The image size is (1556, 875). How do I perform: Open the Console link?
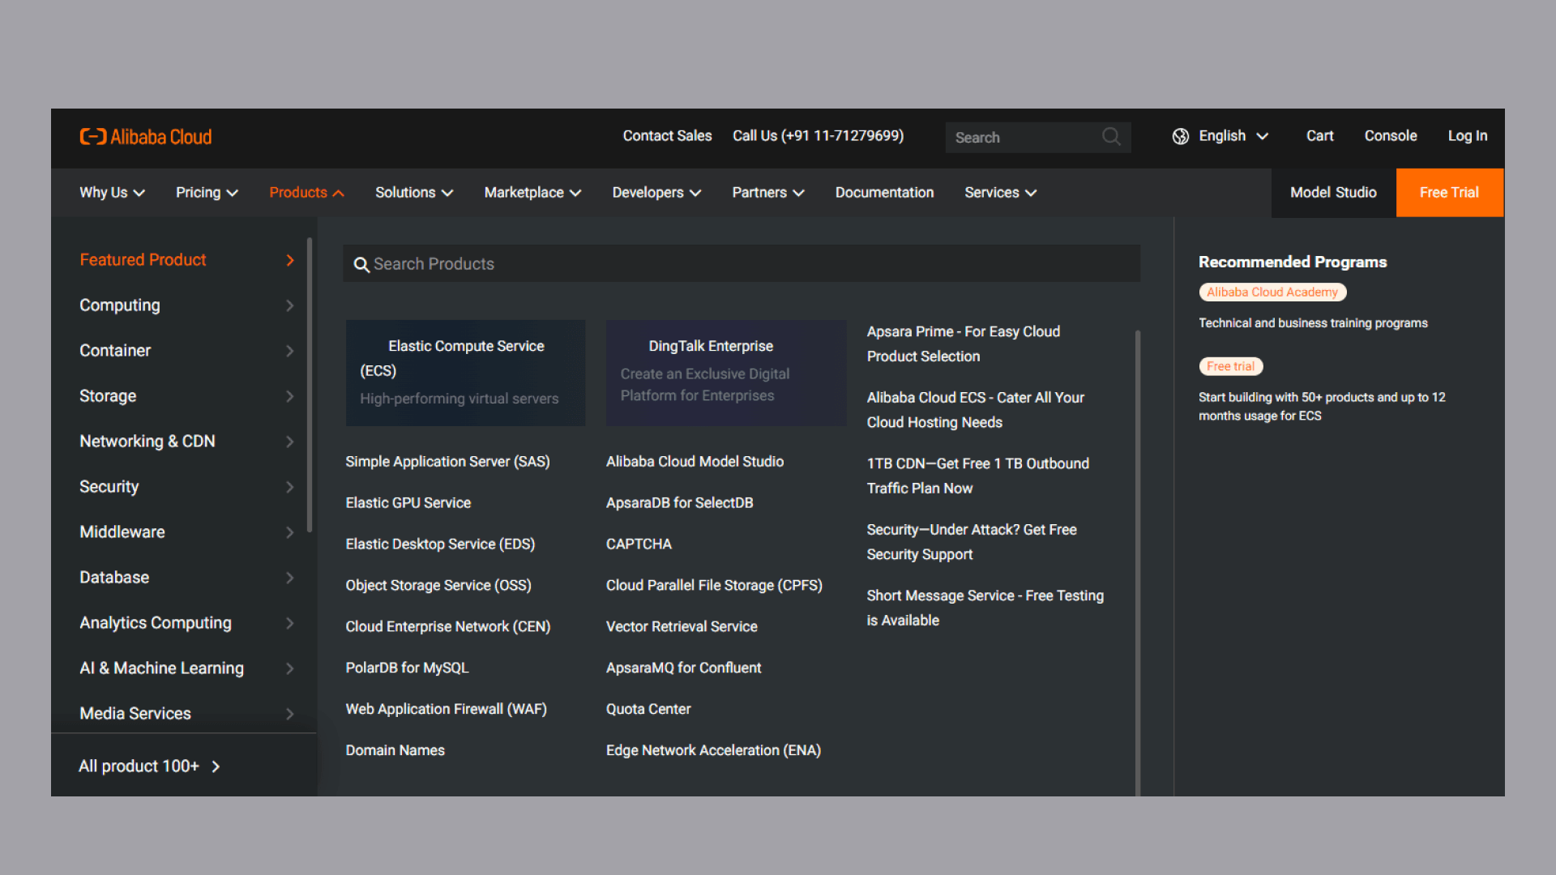coord(1390,136)
